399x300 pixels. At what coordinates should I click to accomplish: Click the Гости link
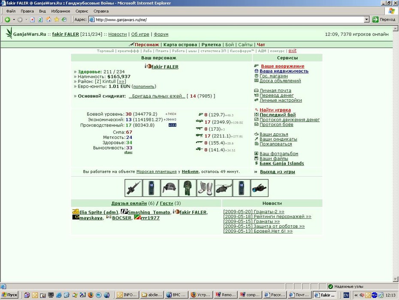(166, 203)
